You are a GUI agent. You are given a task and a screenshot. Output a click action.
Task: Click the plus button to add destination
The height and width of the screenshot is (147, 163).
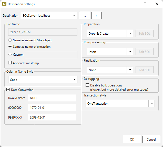point(96,15)
